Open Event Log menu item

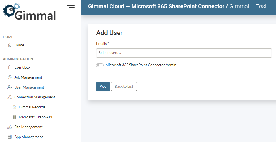pyautogui.click(x=22, y=67)
